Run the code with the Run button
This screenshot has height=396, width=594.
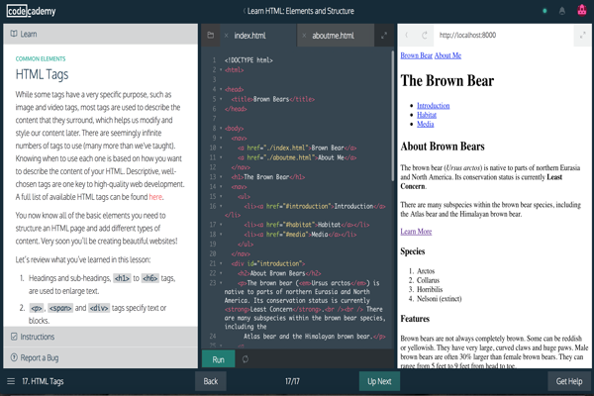pyautogui.click(x=218, y=359)
